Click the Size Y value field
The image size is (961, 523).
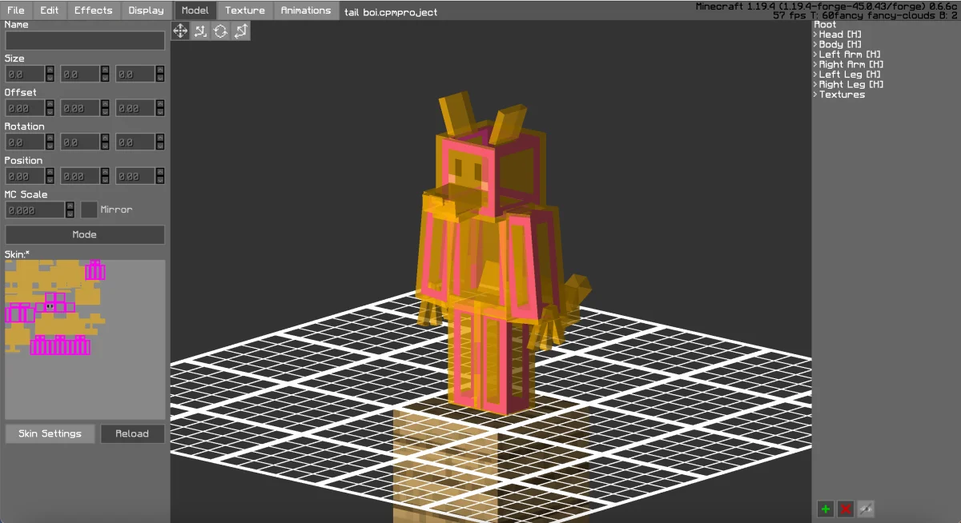coord(80,74)
